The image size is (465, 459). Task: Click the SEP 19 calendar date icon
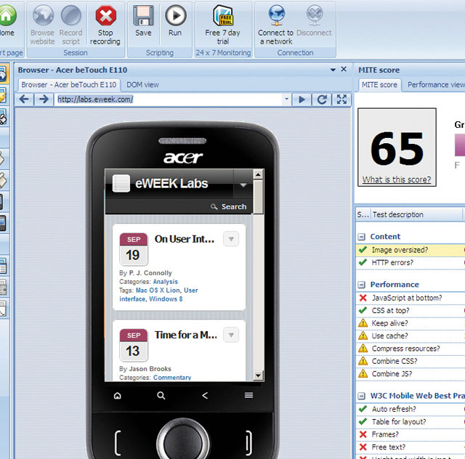click(134, 249)
